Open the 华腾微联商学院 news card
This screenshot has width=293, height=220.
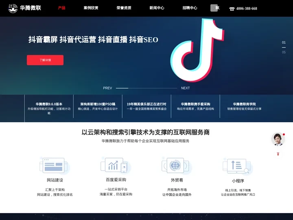(x=244, y=106)
